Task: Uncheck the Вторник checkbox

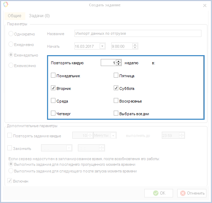Action: tap(53, 88)
